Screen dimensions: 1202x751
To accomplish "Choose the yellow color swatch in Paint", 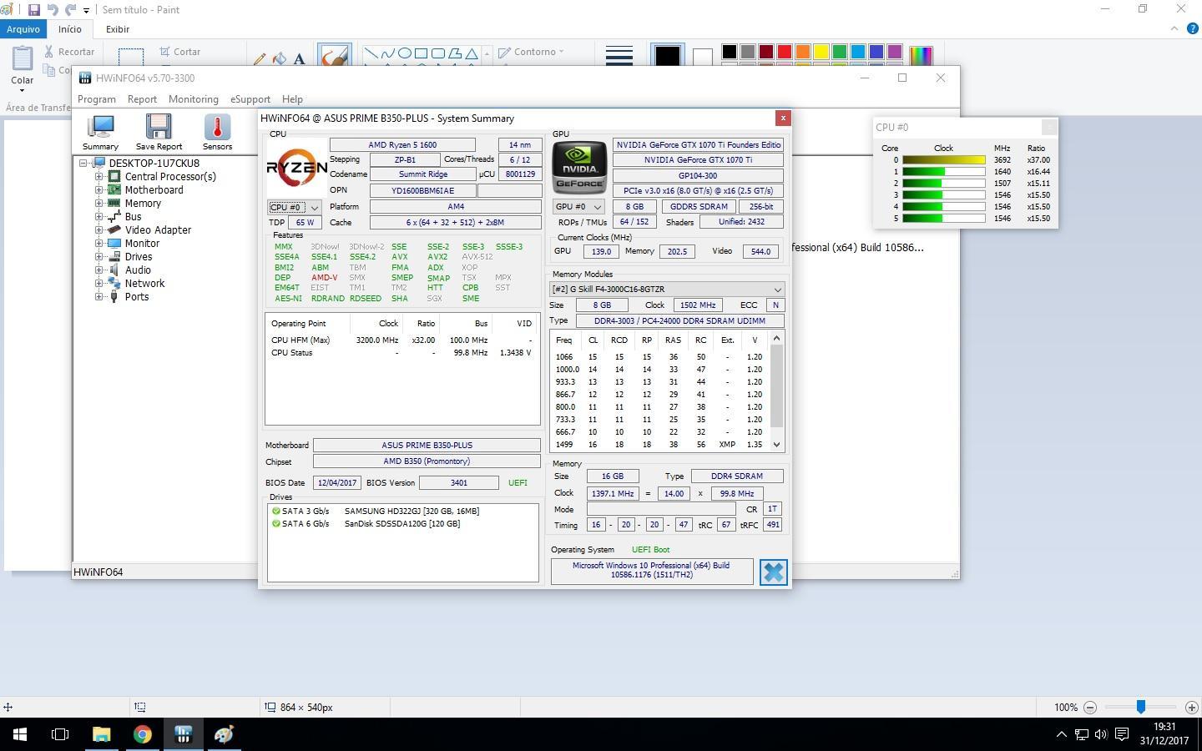I will pos(821,52).
